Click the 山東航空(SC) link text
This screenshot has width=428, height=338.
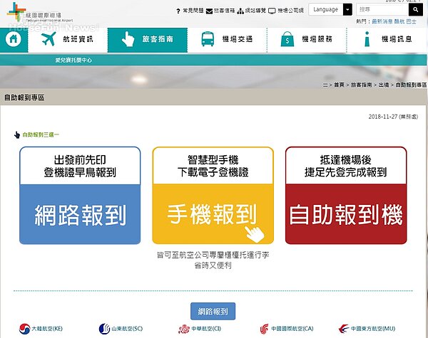[127, 329]
